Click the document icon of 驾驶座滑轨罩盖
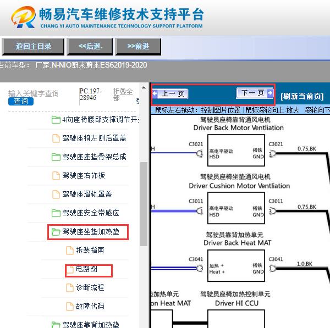This screenshot has width=330, height=328. click(56, 194)
